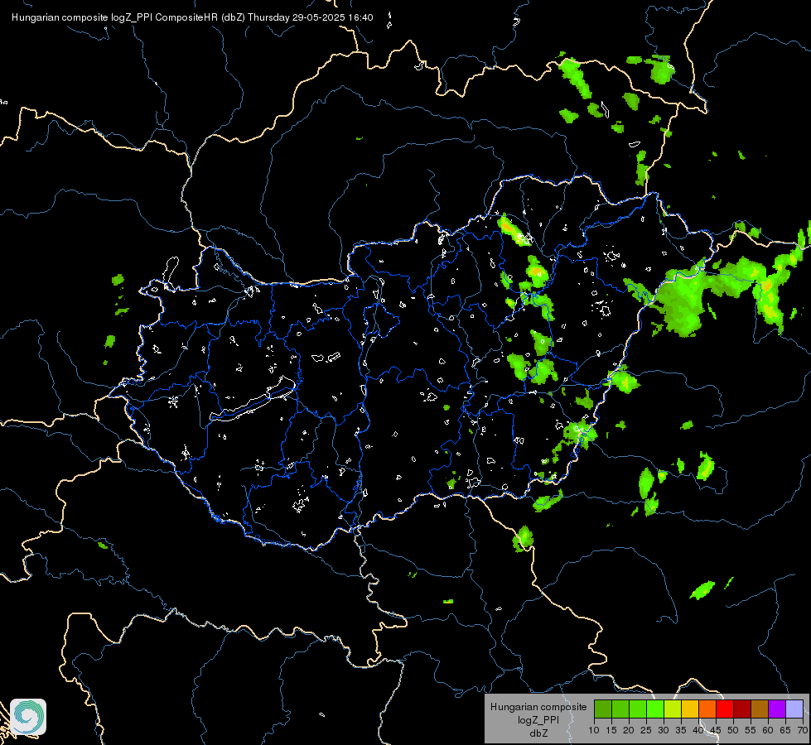Select the dark red 50–55 dBZ legend swatch
This screenshot has height=745, width=811.
point(742,709)
